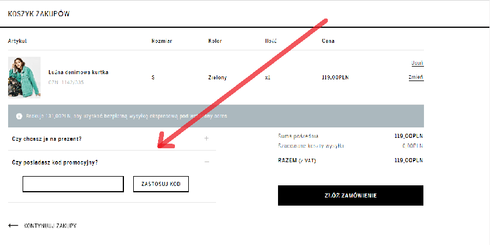Click the size value S for the jacket
The image size is (490, 245).
tap(153, 77)
